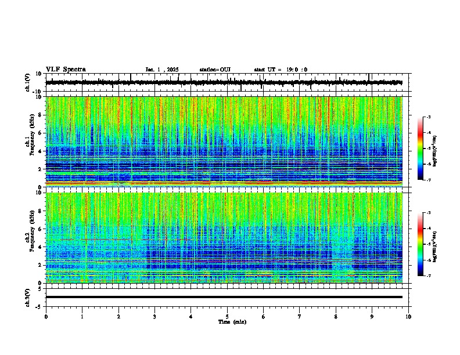Click the "8" kHz tick on ch.1 frequency axis
The width and height of the screenshot is (460, 355).
40,115
